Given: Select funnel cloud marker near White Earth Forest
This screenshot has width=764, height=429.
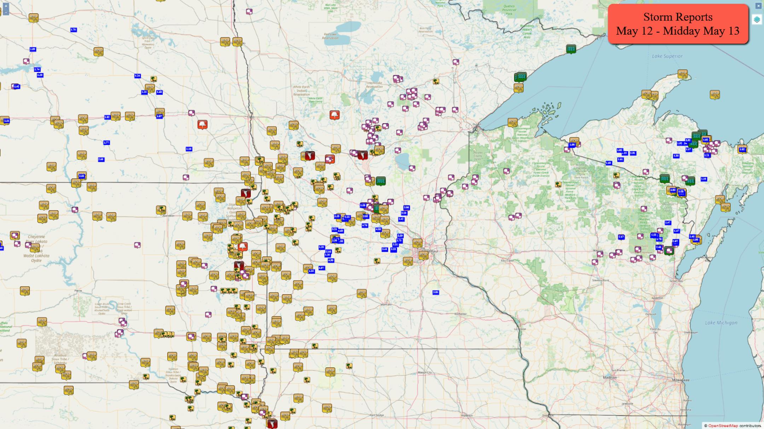Looking at the screenshot, I should [334, 115].
